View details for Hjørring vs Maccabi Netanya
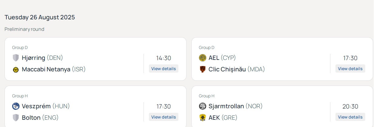 (x=163, y=69)
